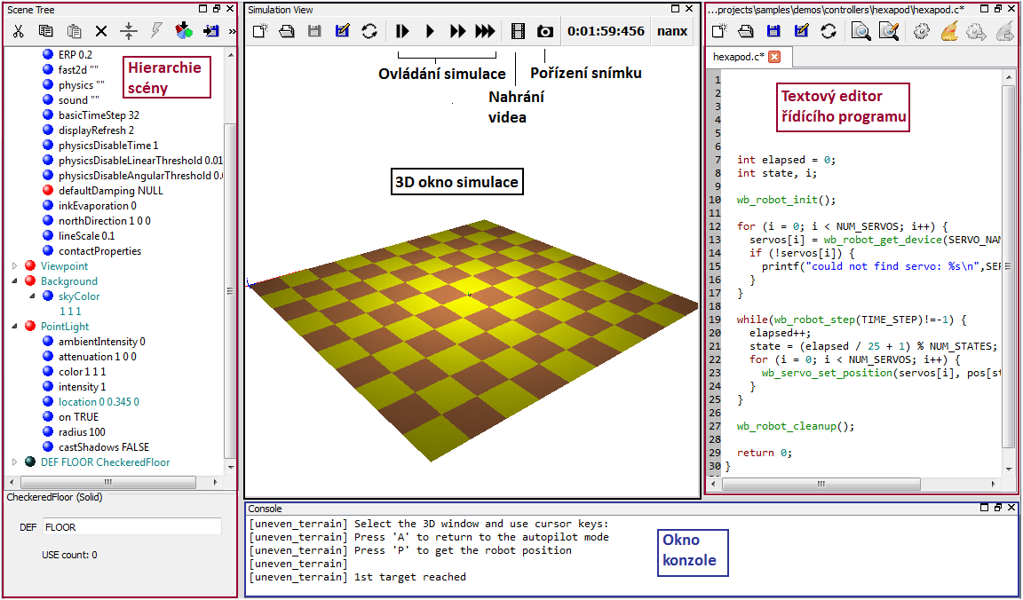The height and width of the screenshot is (600, 1023).
Task: Clean the build with the orange broom icon
Action: (x=949, y=31)
